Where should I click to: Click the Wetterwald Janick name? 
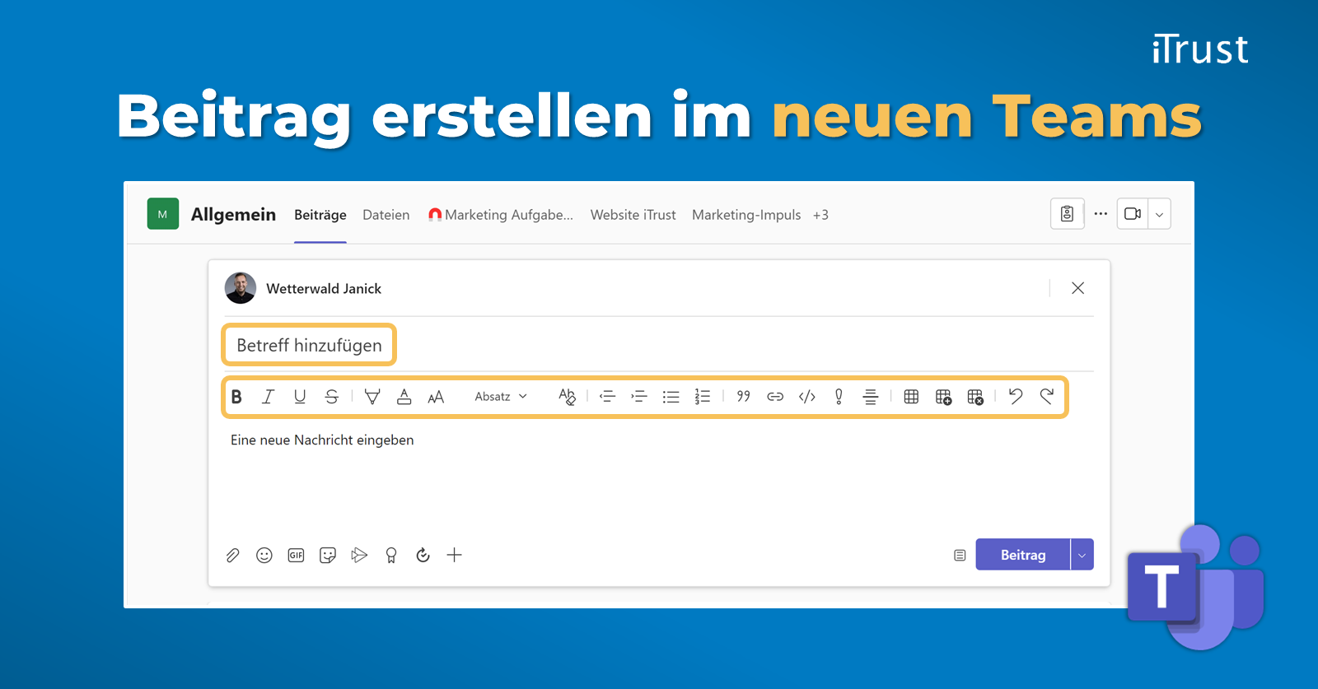(x=324, y=289)
